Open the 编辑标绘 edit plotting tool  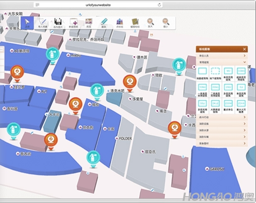[x=135, y=22]
